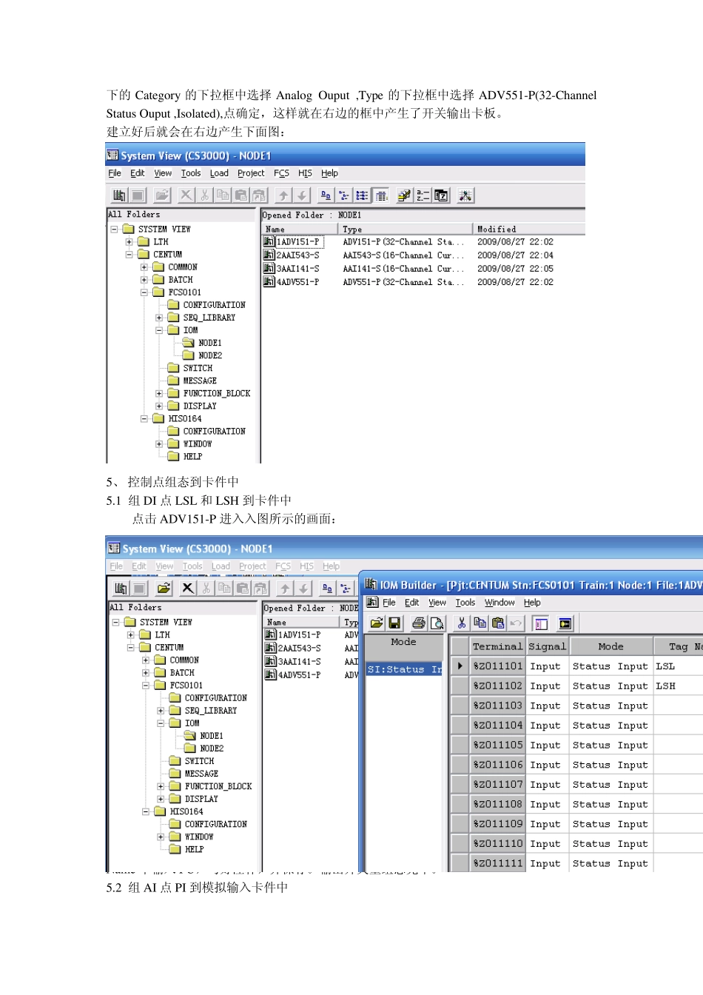The image size is (703, 995).
Task: Select the Details view icon in upper System View toolbar
Action: pyautogui.click(x=380, y=195)
